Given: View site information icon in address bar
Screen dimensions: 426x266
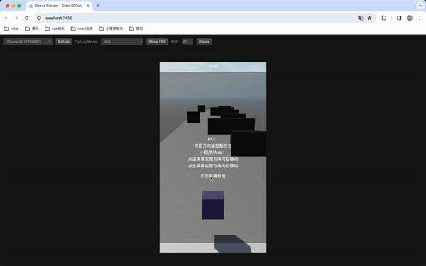Looking at the screenshot, I should (39, 18).
